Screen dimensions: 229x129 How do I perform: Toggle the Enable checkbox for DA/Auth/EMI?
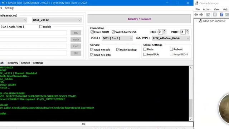pos(41,27)
